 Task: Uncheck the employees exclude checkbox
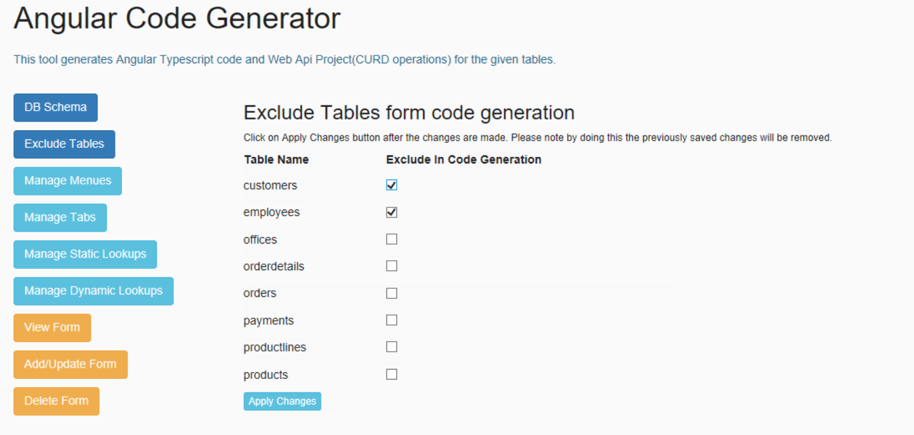click(392, 212)
